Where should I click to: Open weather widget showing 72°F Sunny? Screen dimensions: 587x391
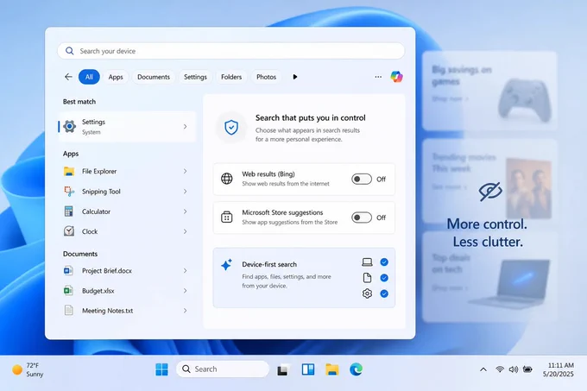(x=28, y=369)
